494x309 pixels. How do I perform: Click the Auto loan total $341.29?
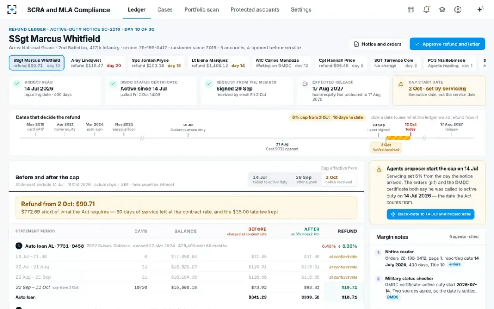pyautogui.click(x=257, y=297)
